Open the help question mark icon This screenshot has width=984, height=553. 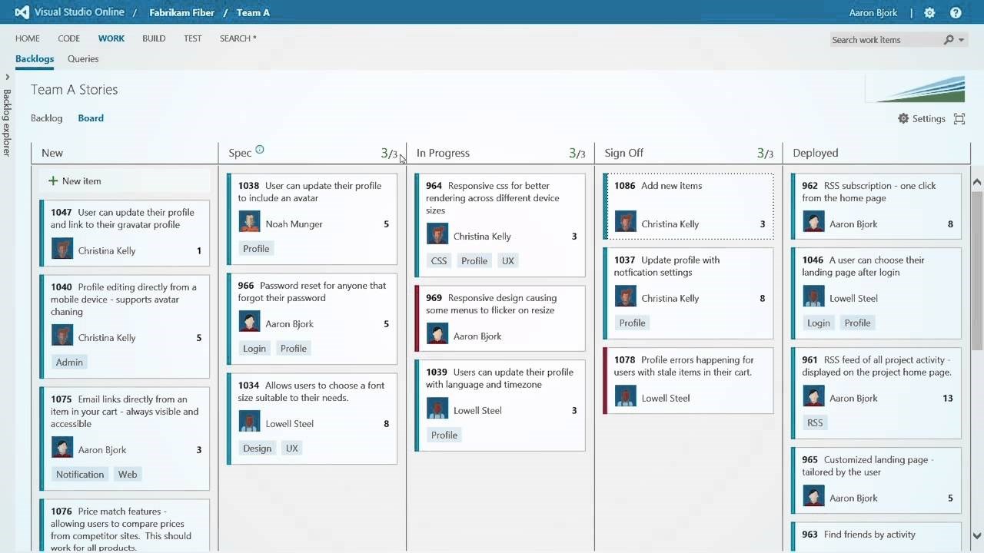click(956, 12)
